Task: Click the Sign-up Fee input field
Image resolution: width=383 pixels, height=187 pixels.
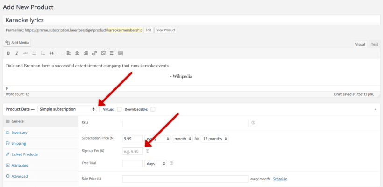Action: coord(133,151)
